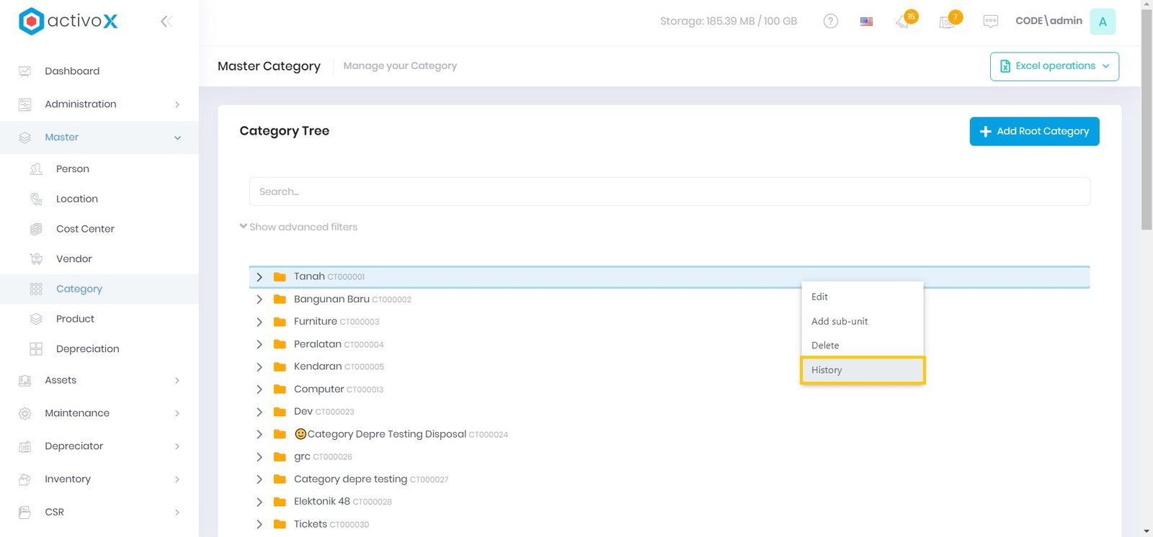Click the category Search field
This screenshot has height=537, width=1153.
tap(669, 191)
